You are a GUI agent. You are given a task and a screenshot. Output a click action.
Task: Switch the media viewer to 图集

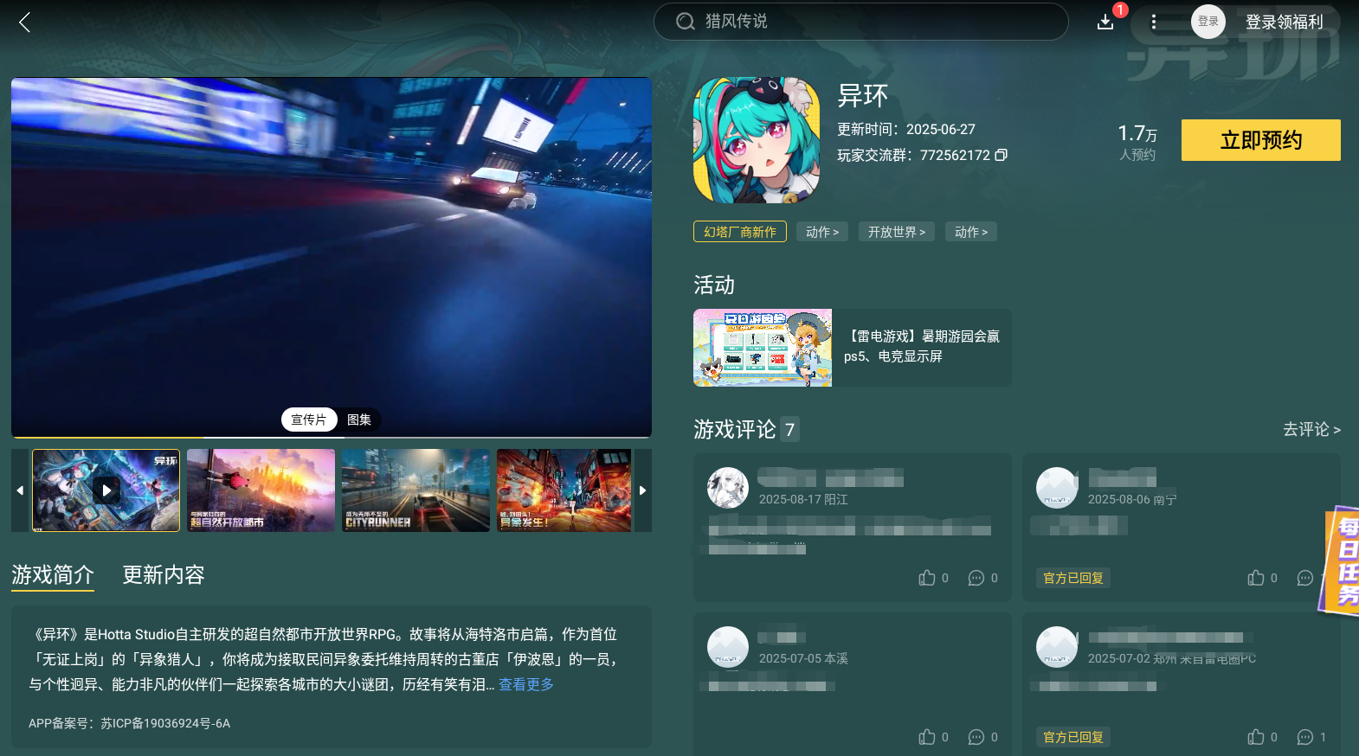point(359,420)
